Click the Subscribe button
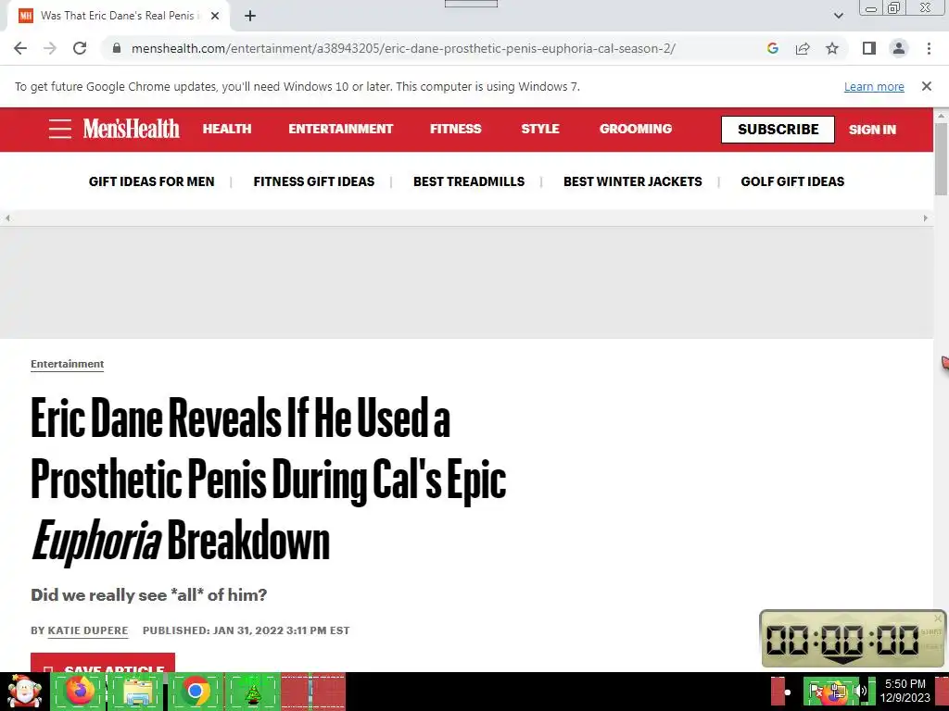 click(778, 130)
